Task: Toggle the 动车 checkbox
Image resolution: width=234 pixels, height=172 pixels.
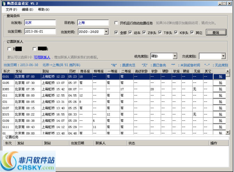Action: click(x=130, y=32)
